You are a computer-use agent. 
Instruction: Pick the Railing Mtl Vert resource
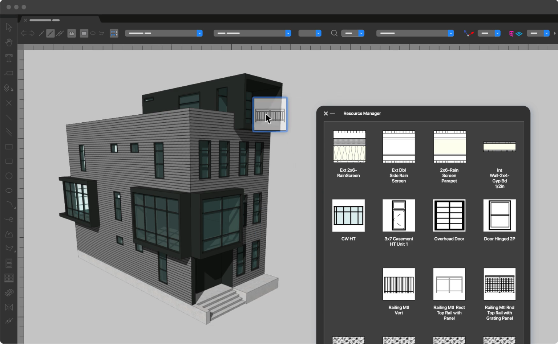(x=399, y=284)
